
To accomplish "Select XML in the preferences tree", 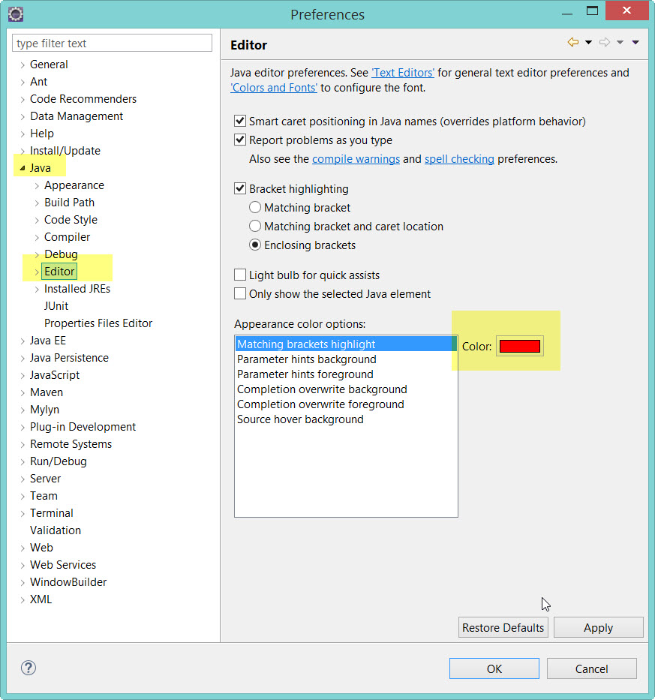I will tap(41, 599).
